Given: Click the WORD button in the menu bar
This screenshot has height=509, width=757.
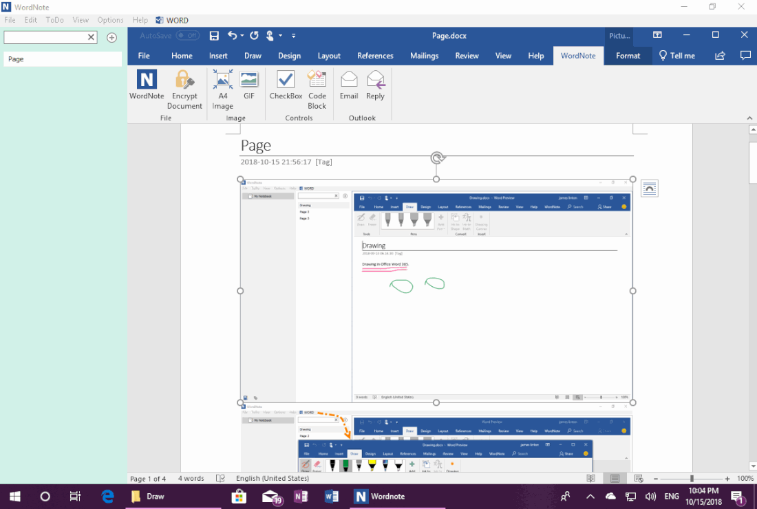Looking at the screenshot, I should tap(172, 20).
